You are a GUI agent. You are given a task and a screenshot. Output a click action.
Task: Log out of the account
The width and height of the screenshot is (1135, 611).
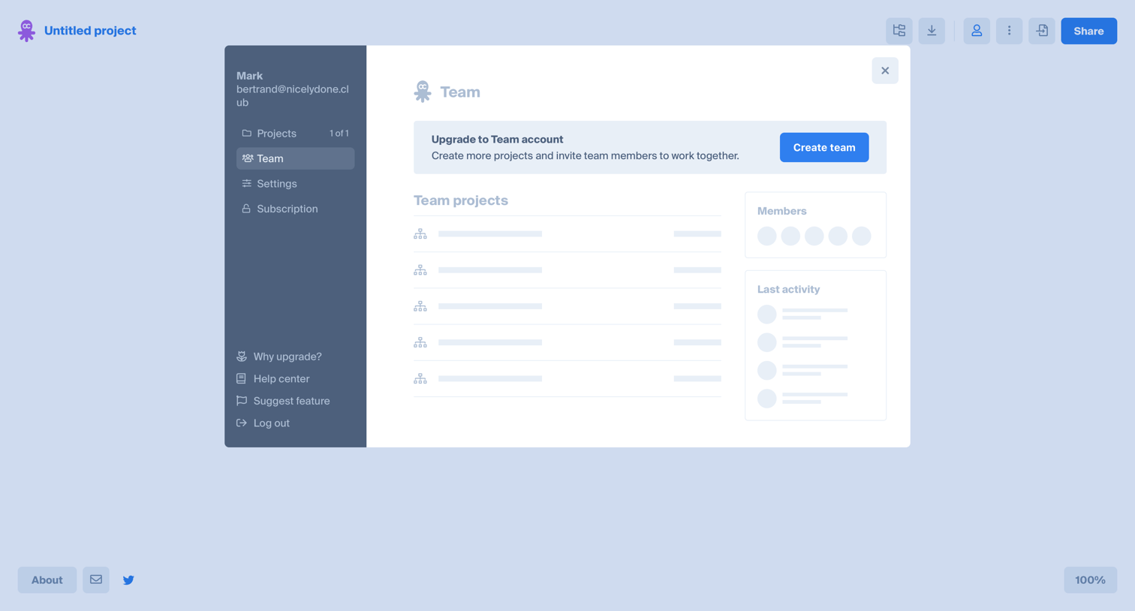pos(263,423)
